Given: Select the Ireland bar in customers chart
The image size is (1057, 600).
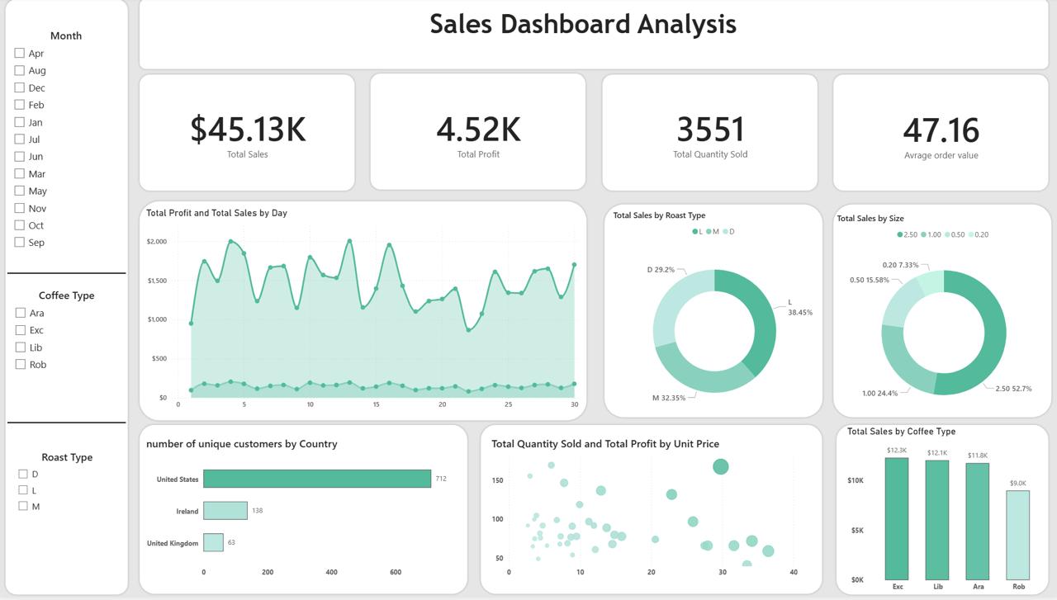Looking at the screenshot, I should tap(225, 511).
